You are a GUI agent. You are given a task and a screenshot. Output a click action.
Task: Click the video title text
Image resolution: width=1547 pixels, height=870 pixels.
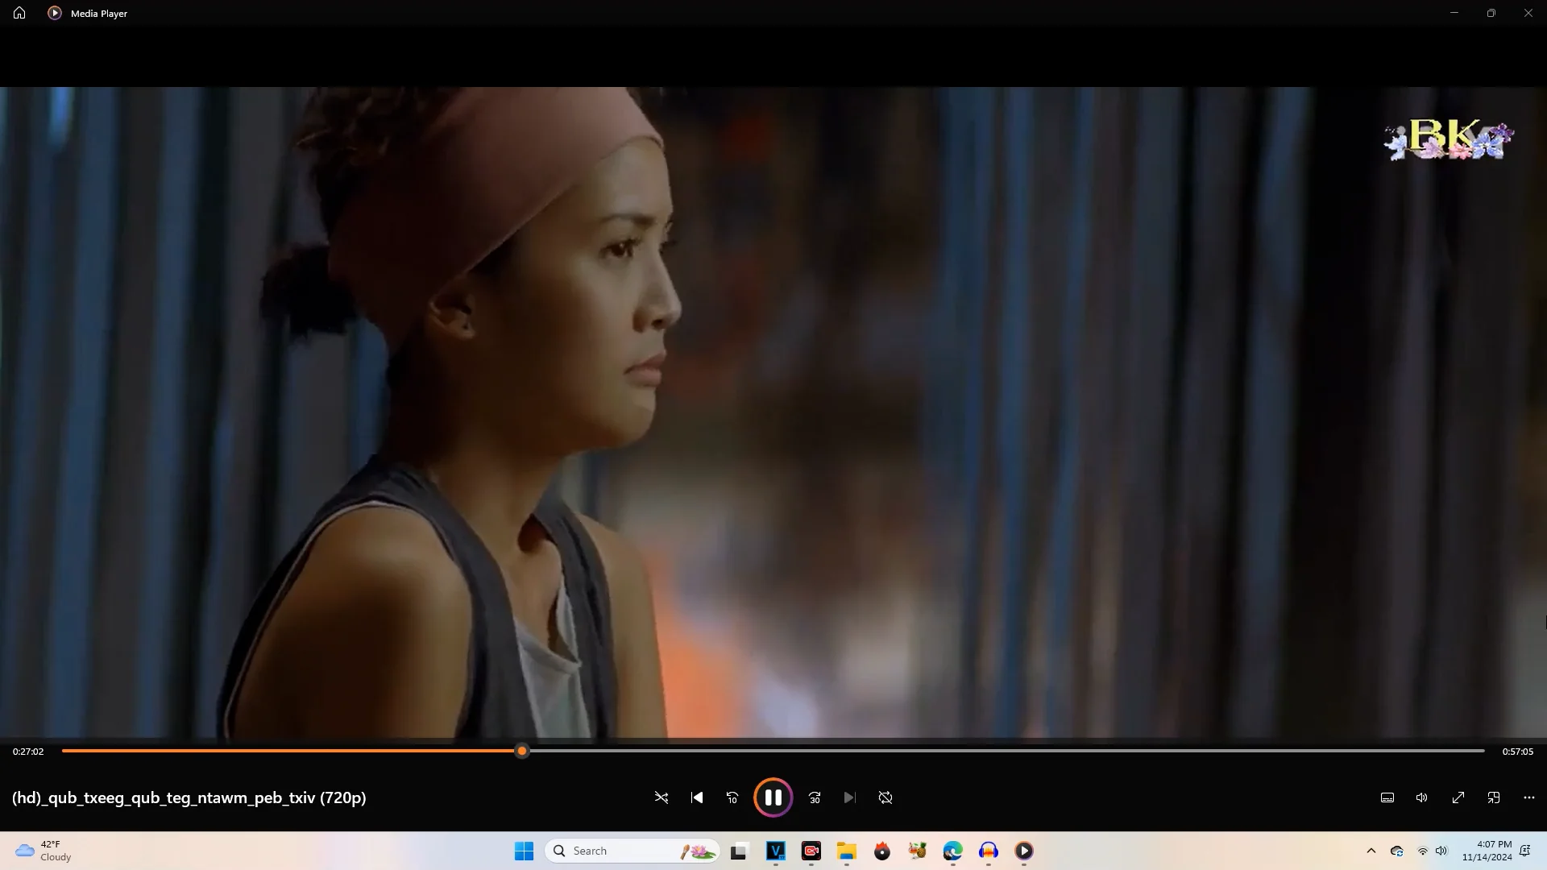click(189, 797)
